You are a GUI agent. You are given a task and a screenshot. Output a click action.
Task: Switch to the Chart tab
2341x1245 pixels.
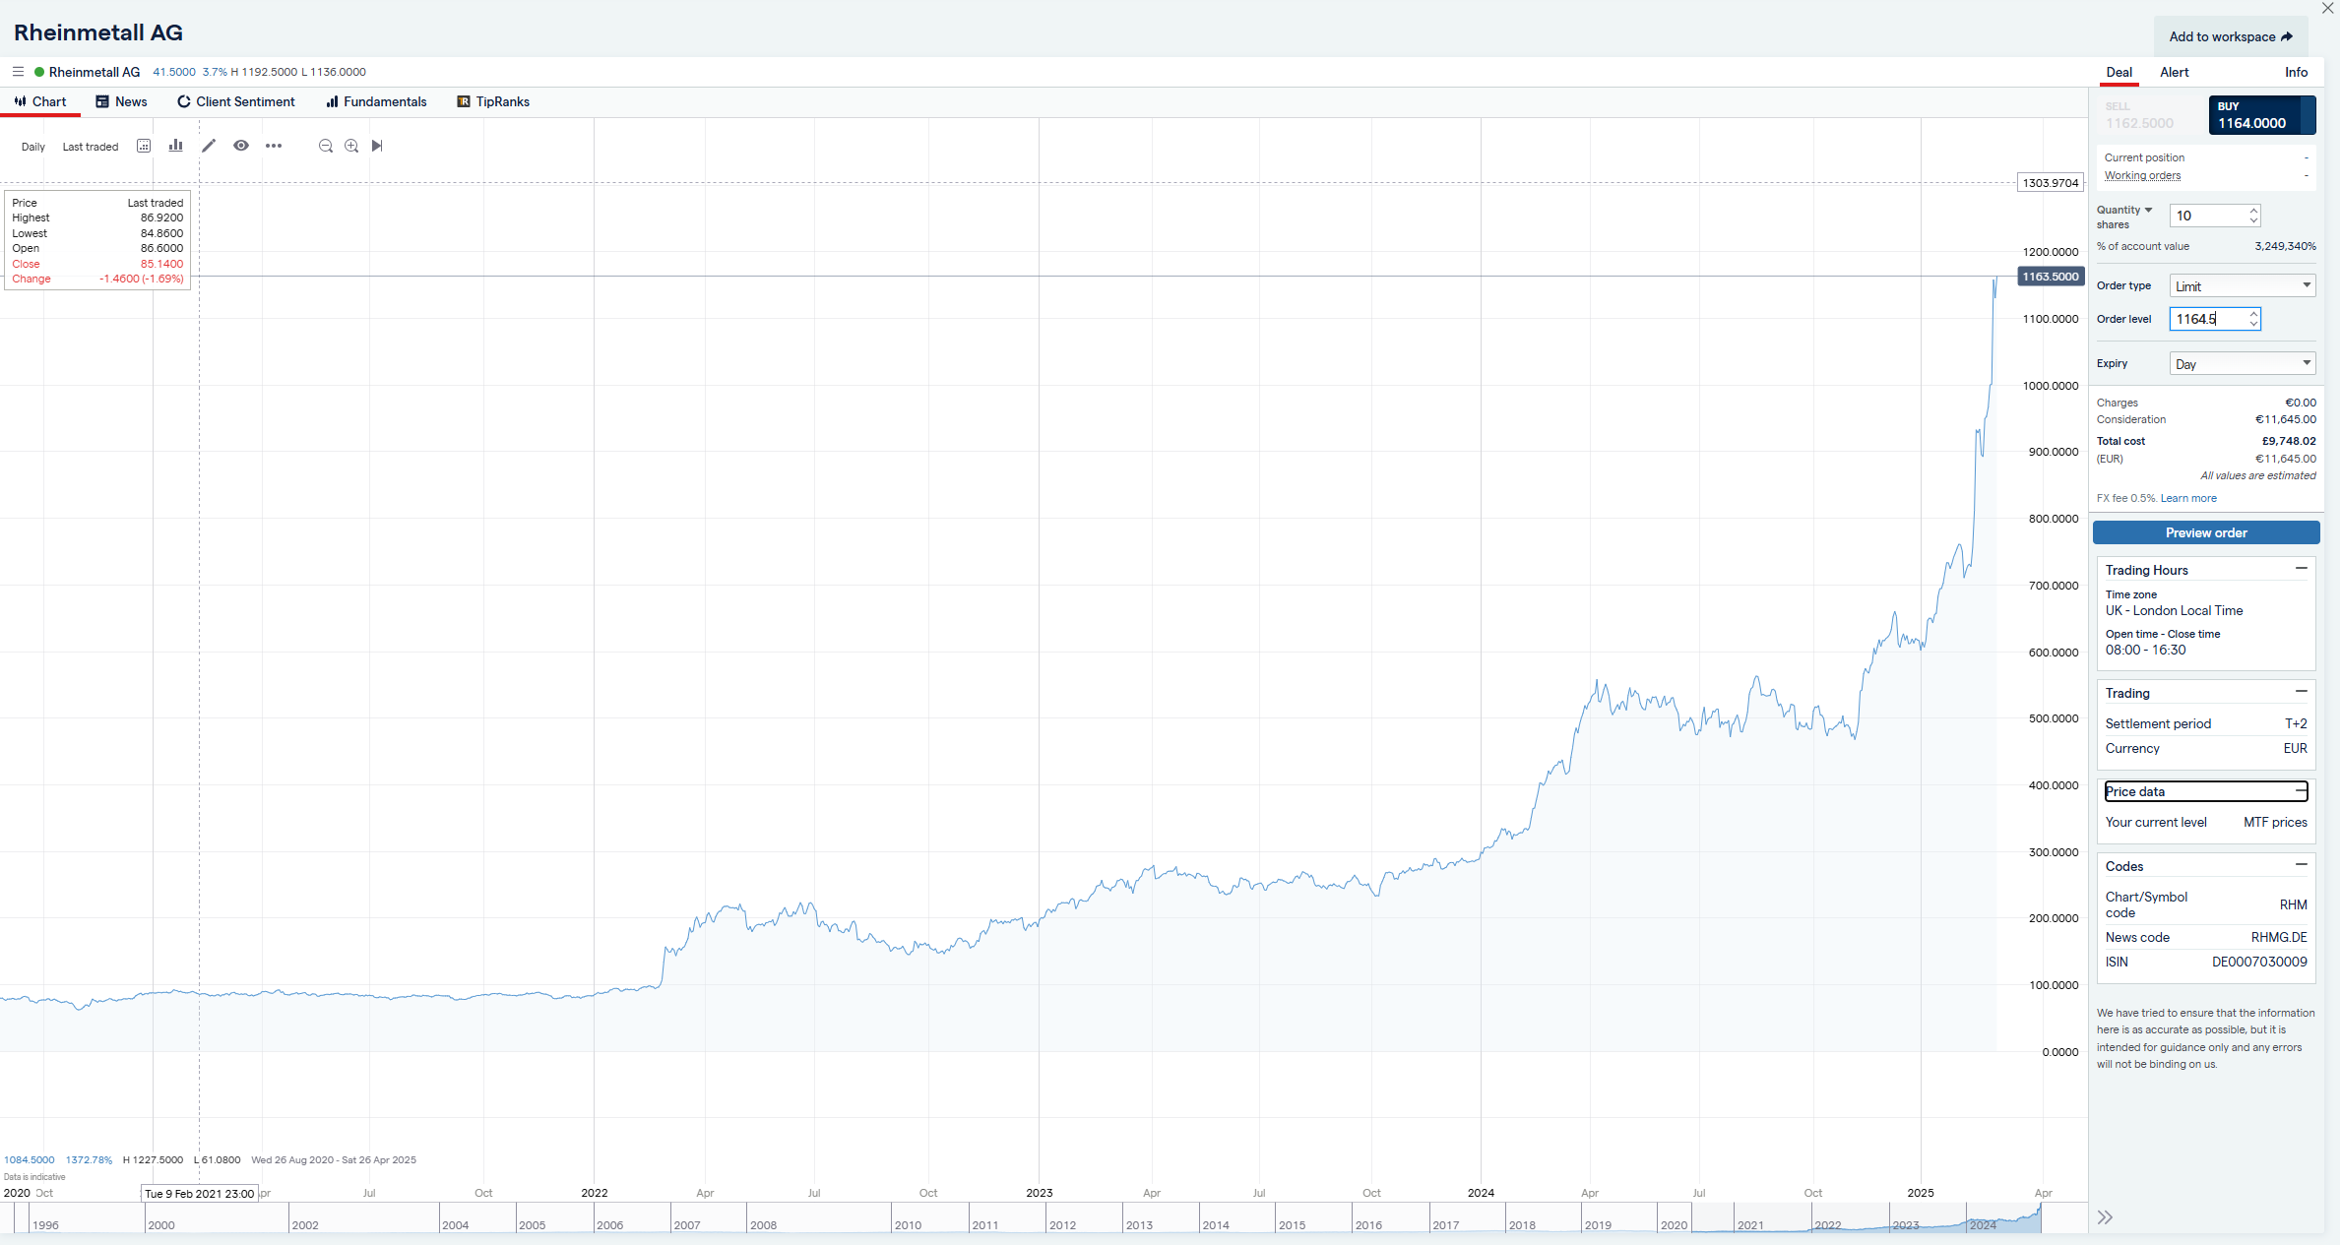click(40, 101)
